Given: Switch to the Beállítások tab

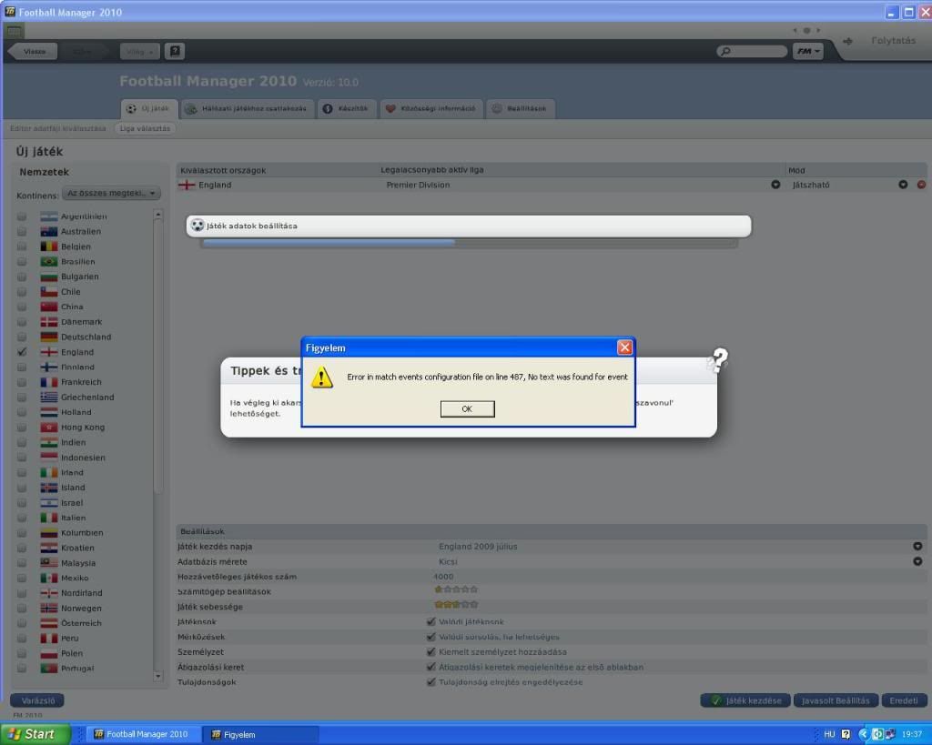Looking at the screenshot, I should (x=520, y=109).
